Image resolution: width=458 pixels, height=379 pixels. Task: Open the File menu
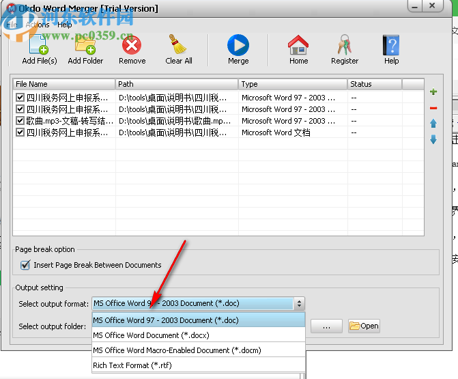[x=12, y=25]
